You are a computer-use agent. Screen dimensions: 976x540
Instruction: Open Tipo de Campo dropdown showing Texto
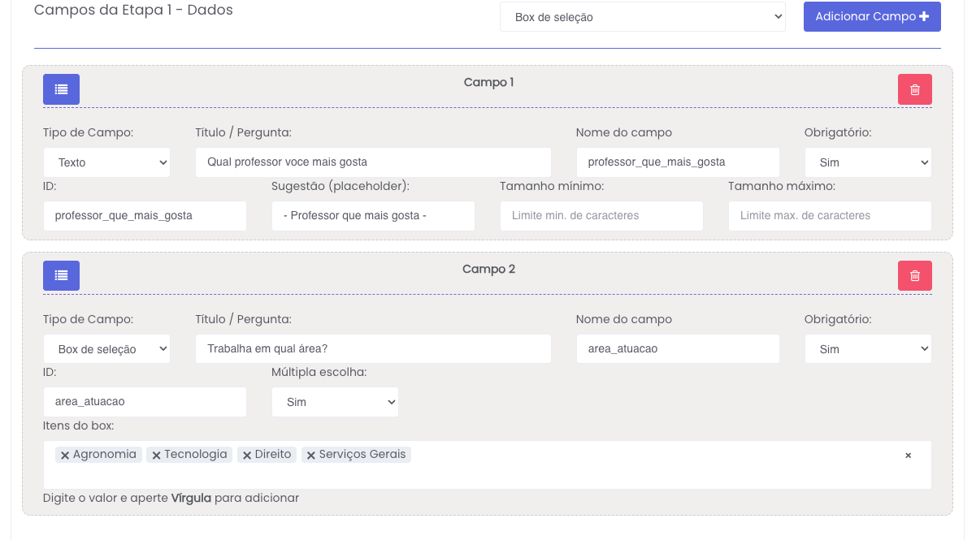pos(106,162)
